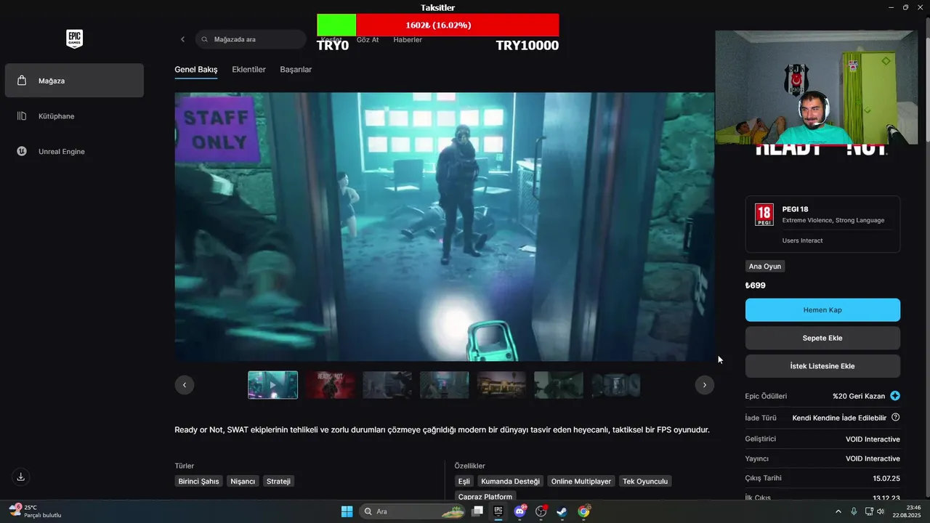The width and height of the screenshot is (930, 523).
Task: Click the Nişancı genre tag
Action: point(243,481)
